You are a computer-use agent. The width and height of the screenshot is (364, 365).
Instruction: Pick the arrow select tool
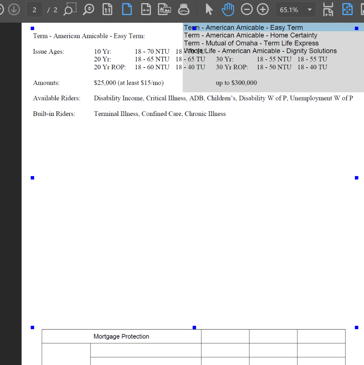(x=209, y=9)
